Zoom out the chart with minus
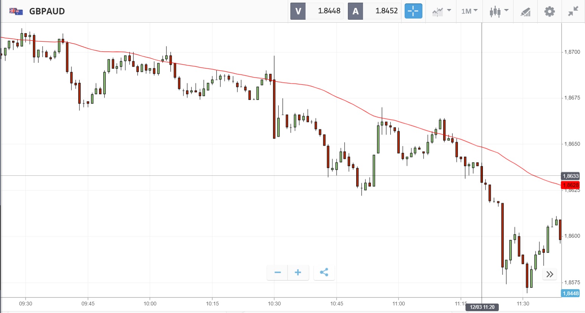 pyautogui.click(x=278, y=272)
